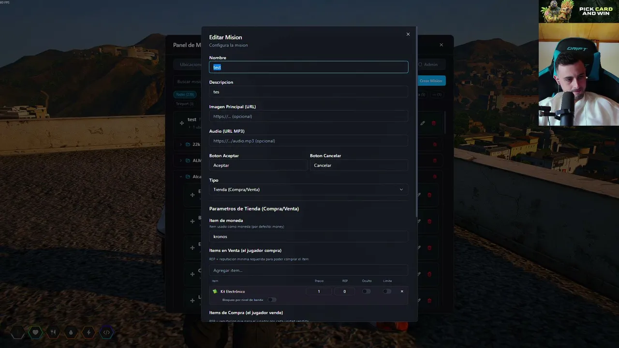
Task: Click the Crear Mision button
Action: [x=430, y=81]
